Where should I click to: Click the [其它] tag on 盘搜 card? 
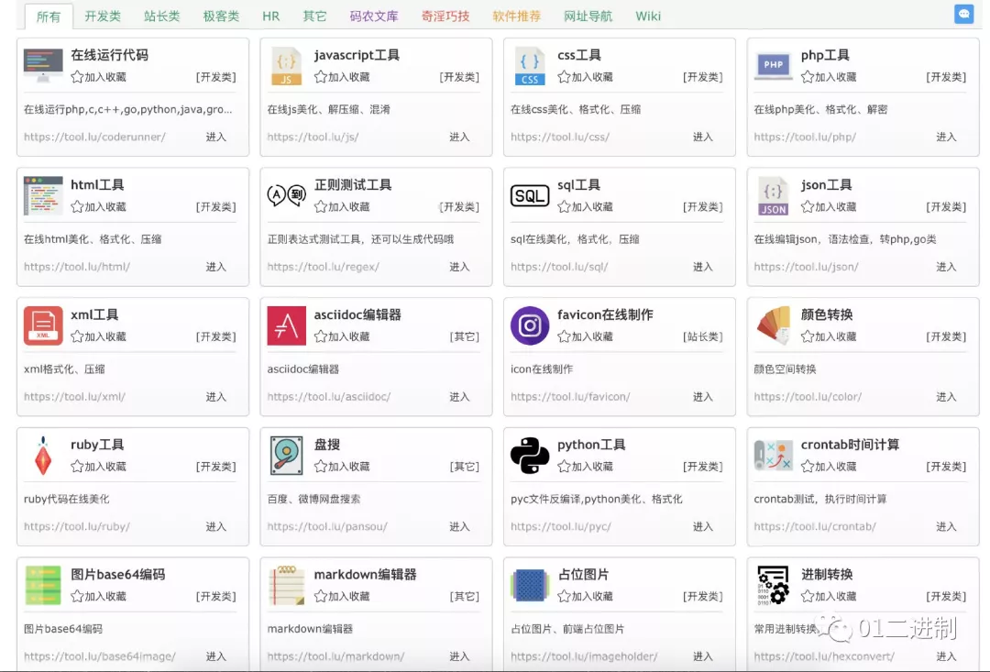pyautogui.click(x=464, y=467)
